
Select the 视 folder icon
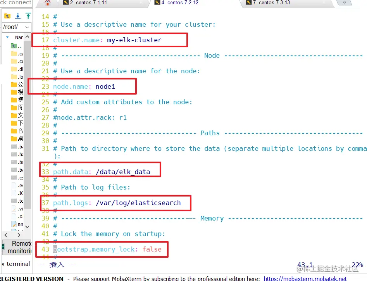(14, 100)
